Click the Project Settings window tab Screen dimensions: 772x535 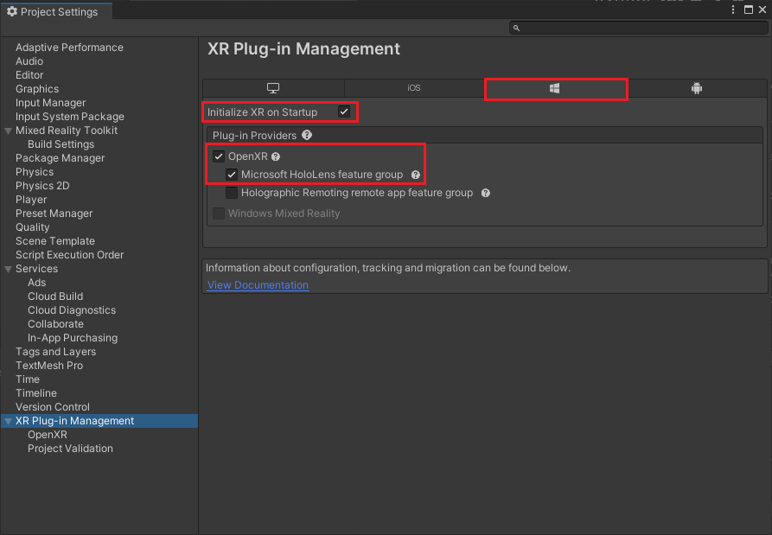[56, 11]
